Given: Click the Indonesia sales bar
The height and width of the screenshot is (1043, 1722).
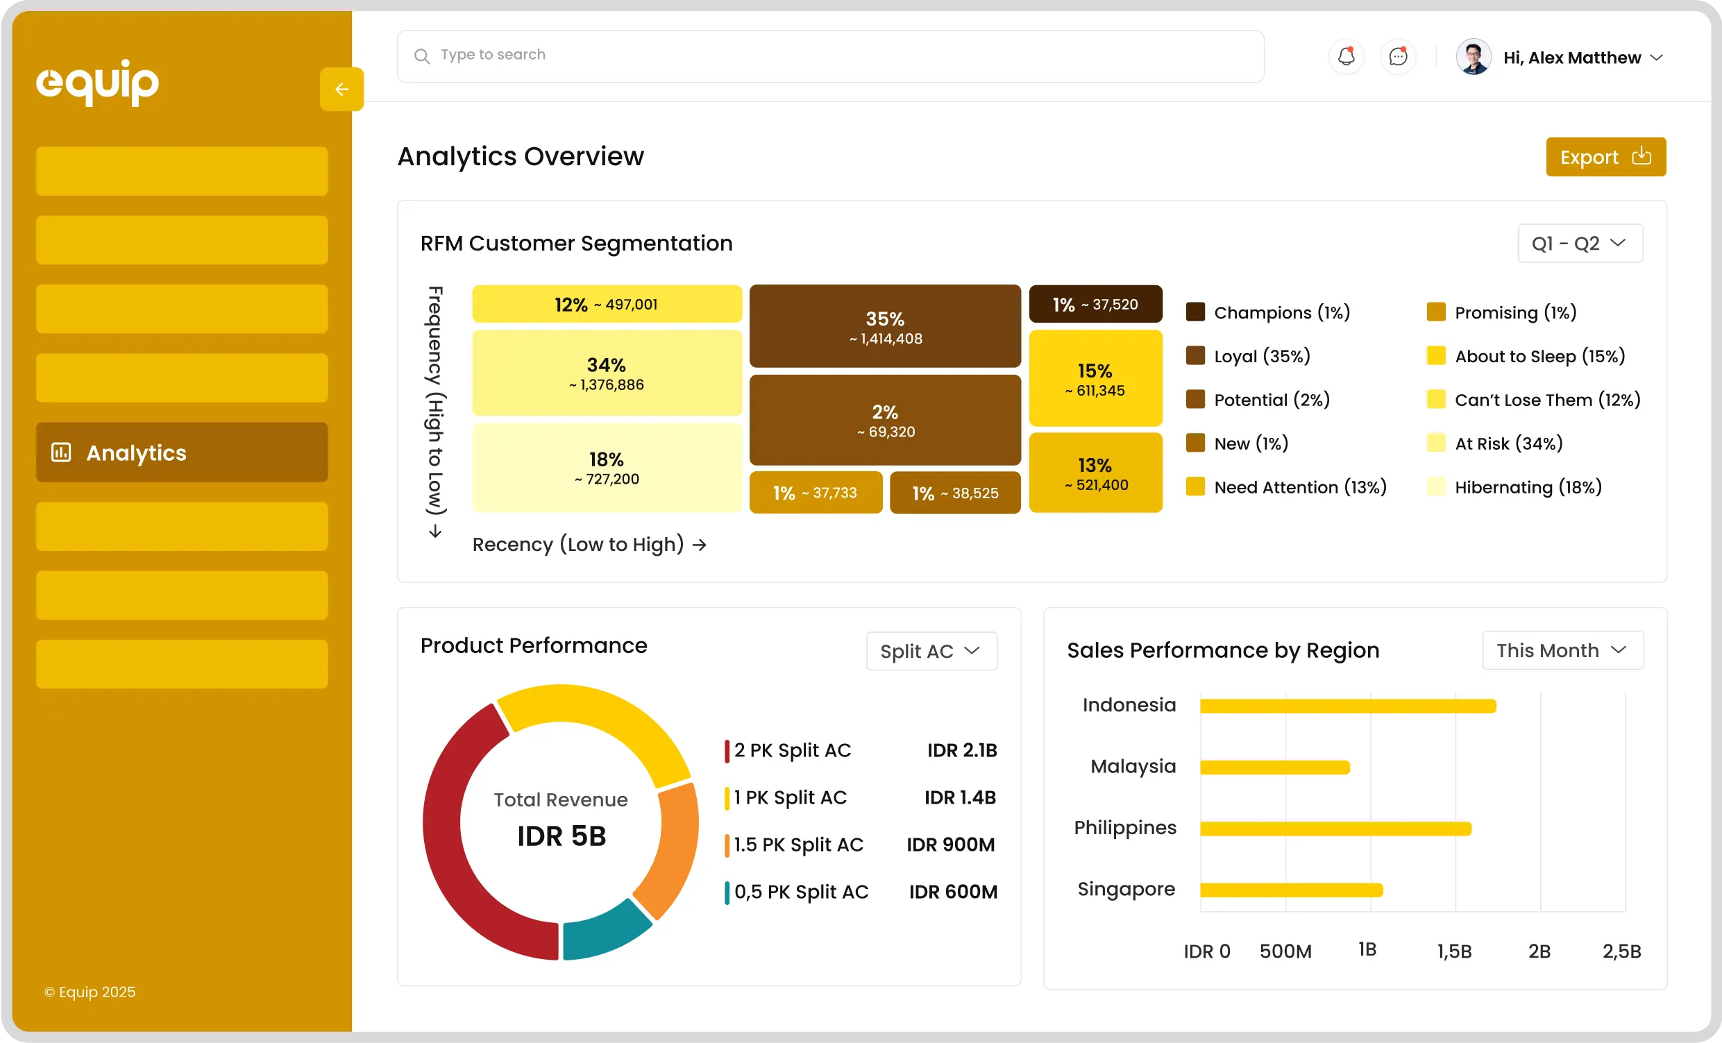Looking at the screenshot, I should pyautogui.click(x=1347, y=706).
